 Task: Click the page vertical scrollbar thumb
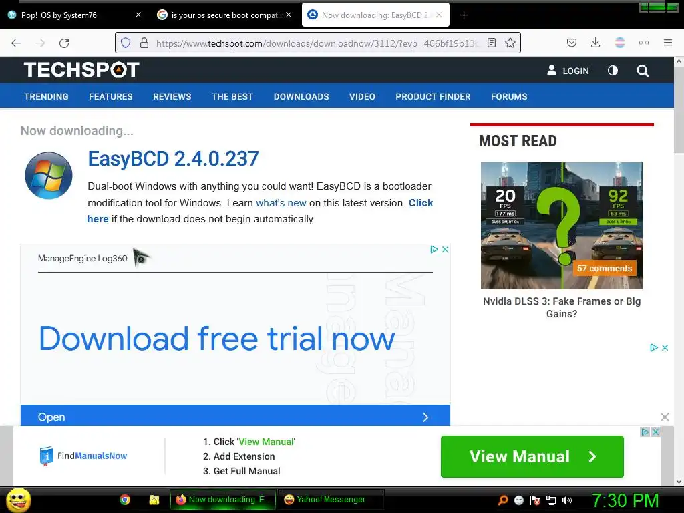pyautogui.click(x=679, y=110)
